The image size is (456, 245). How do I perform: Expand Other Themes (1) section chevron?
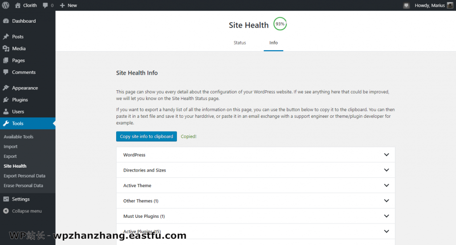[x=387, y=201]
